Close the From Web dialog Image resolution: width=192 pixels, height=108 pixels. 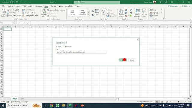pyautogui.click(x=137, y=39)
